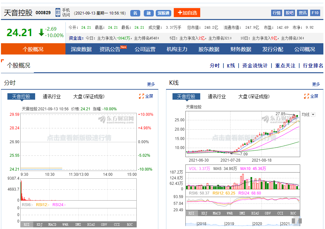Jump to 资金流统计 section link
This screenshot has height=229, width=325.
click(x=255, y=65)
